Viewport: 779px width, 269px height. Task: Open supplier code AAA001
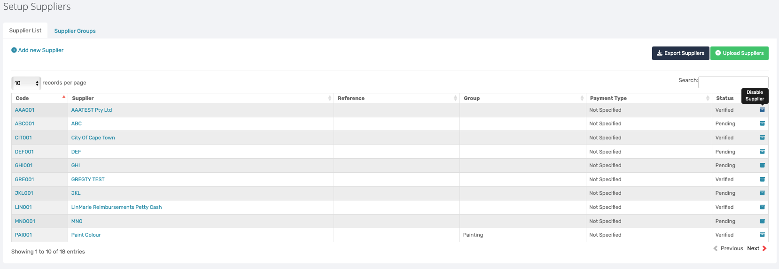tap(24, 110)
